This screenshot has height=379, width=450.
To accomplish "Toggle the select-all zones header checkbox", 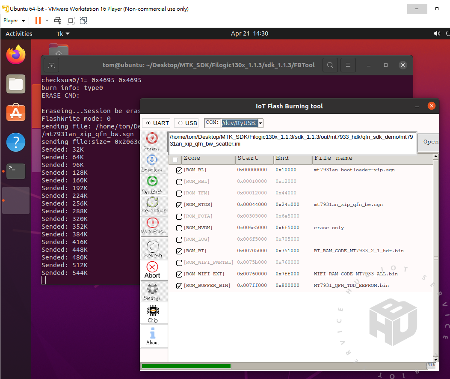I will [x=175, y=159].
